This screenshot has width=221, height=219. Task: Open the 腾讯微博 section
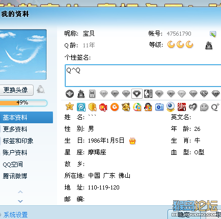[x=15, y=176]
